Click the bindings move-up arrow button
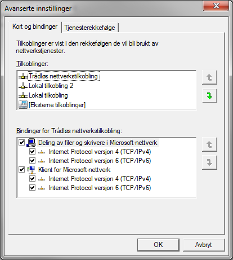Viewport: 233px width, 260px height. coord(209,144)
